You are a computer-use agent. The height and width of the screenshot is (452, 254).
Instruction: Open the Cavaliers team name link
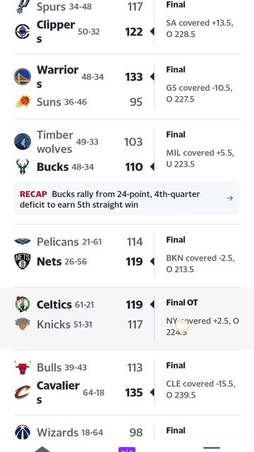(x=58, y=393)
